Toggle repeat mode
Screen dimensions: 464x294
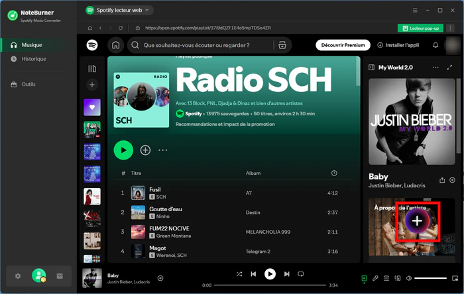click(x=301, y=274)
